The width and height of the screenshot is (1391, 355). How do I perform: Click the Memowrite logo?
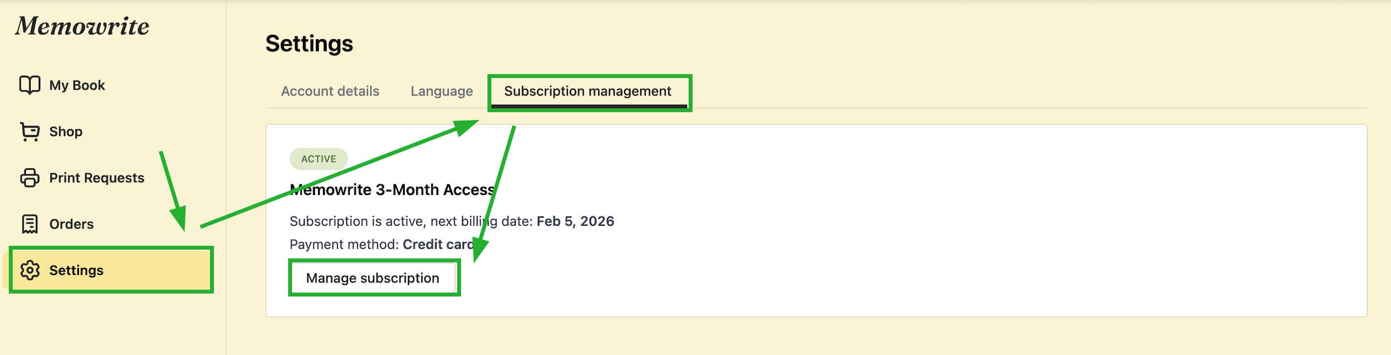82,26
